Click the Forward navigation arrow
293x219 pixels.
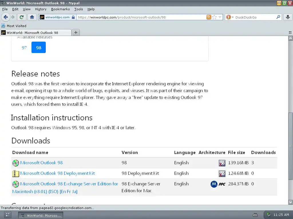13,17
